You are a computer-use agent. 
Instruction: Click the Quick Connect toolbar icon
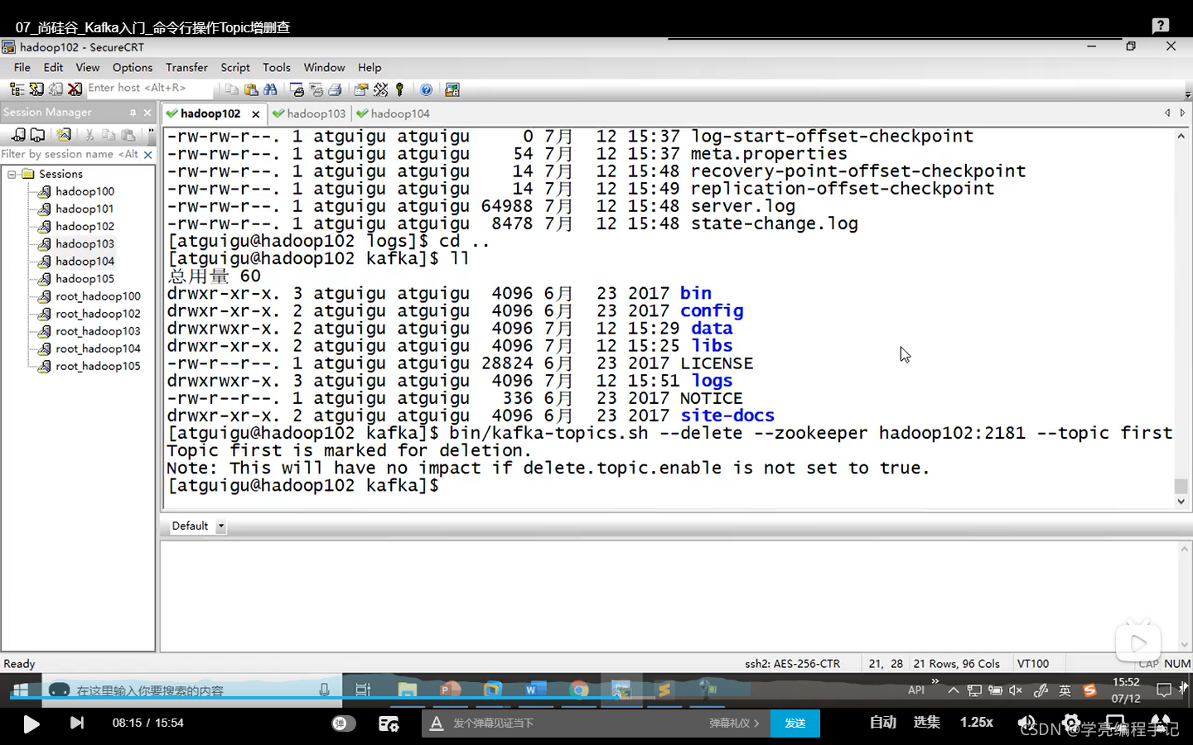tap(36, 89)
